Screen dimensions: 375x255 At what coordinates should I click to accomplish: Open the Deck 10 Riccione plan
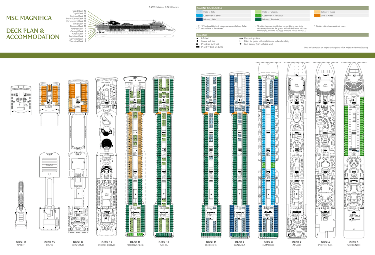pos(211,156)
